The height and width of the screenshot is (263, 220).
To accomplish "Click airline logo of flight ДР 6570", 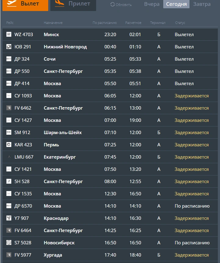I will click(9, 206).
